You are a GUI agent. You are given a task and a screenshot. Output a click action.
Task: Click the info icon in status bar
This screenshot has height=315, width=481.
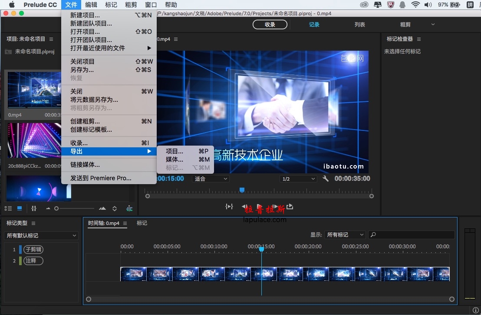coord(475,310)
